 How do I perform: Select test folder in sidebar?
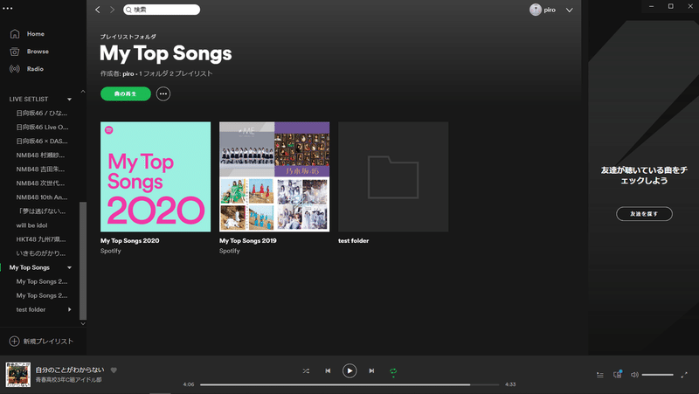(31, 309)
